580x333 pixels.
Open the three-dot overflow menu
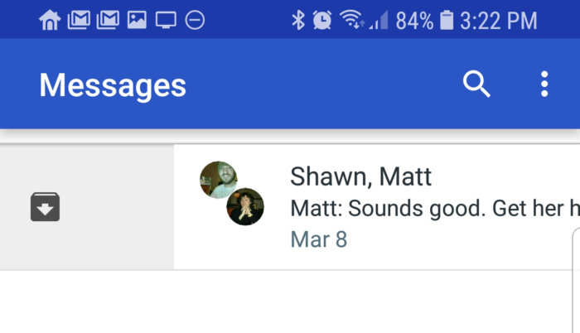point(544,84)
